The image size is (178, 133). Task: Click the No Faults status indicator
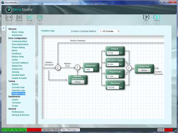click(x=7, y=130)
